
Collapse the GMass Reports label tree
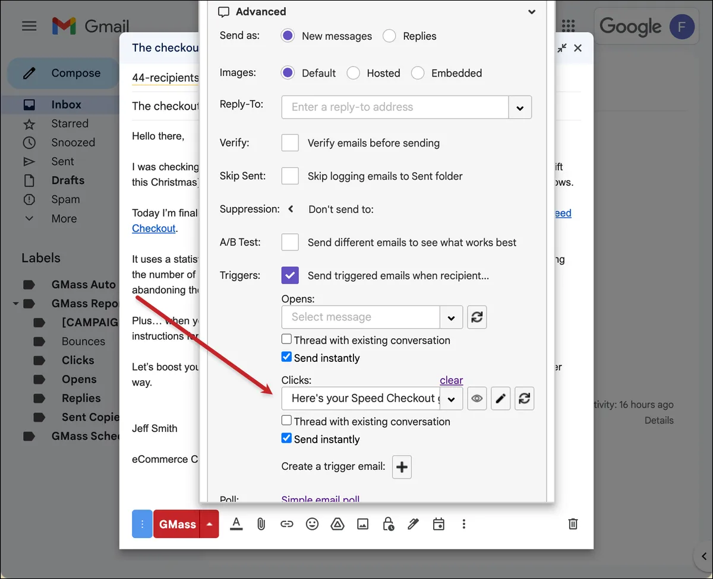coord(15,304)
